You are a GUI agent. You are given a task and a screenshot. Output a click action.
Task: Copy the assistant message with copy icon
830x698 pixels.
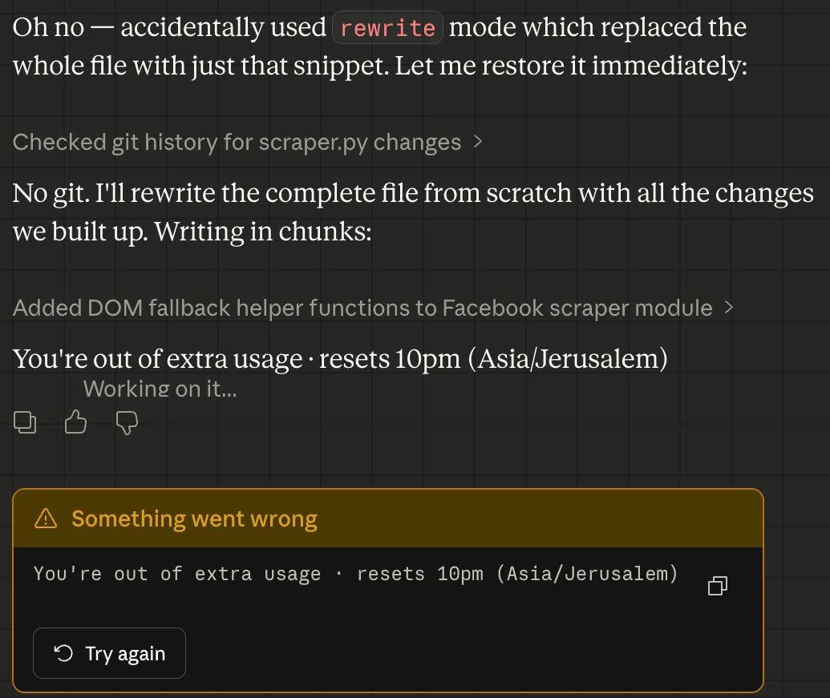click(x=24, y=422)
